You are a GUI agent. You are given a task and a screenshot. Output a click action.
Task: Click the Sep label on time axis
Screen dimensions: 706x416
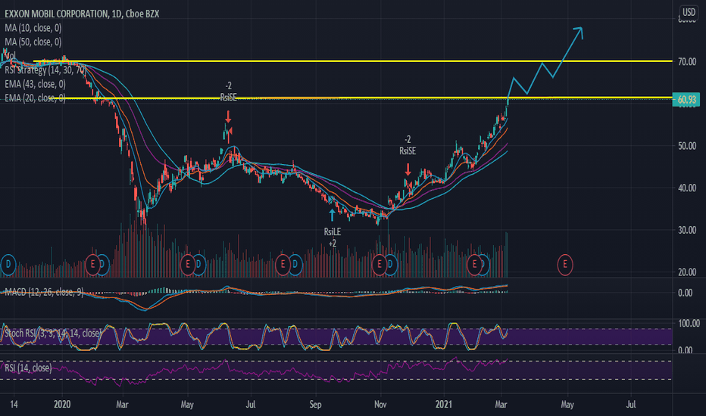315,404
